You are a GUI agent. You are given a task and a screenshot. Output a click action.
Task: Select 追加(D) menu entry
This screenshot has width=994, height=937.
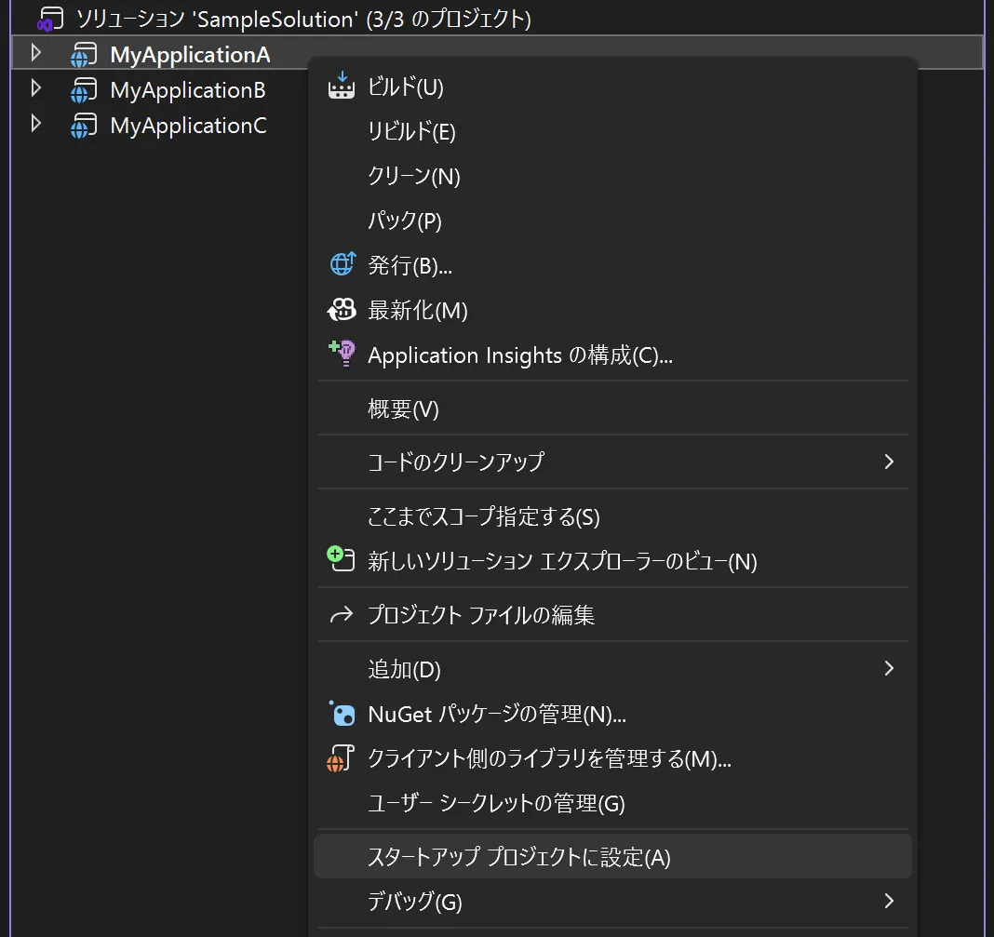click(612, 669)
